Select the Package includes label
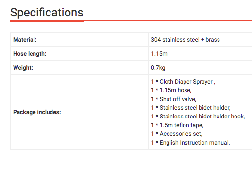The height and width of the screenshot is (175, 252). [37, 112]
